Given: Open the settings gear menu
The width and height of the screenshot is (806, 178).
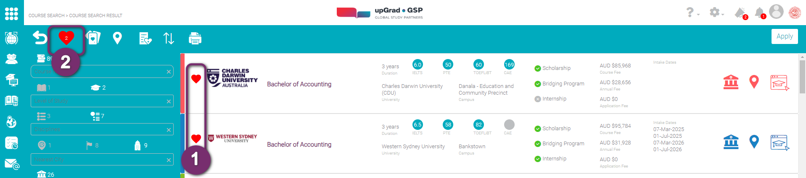Looking at the screenshot, I should coord(716,13).
